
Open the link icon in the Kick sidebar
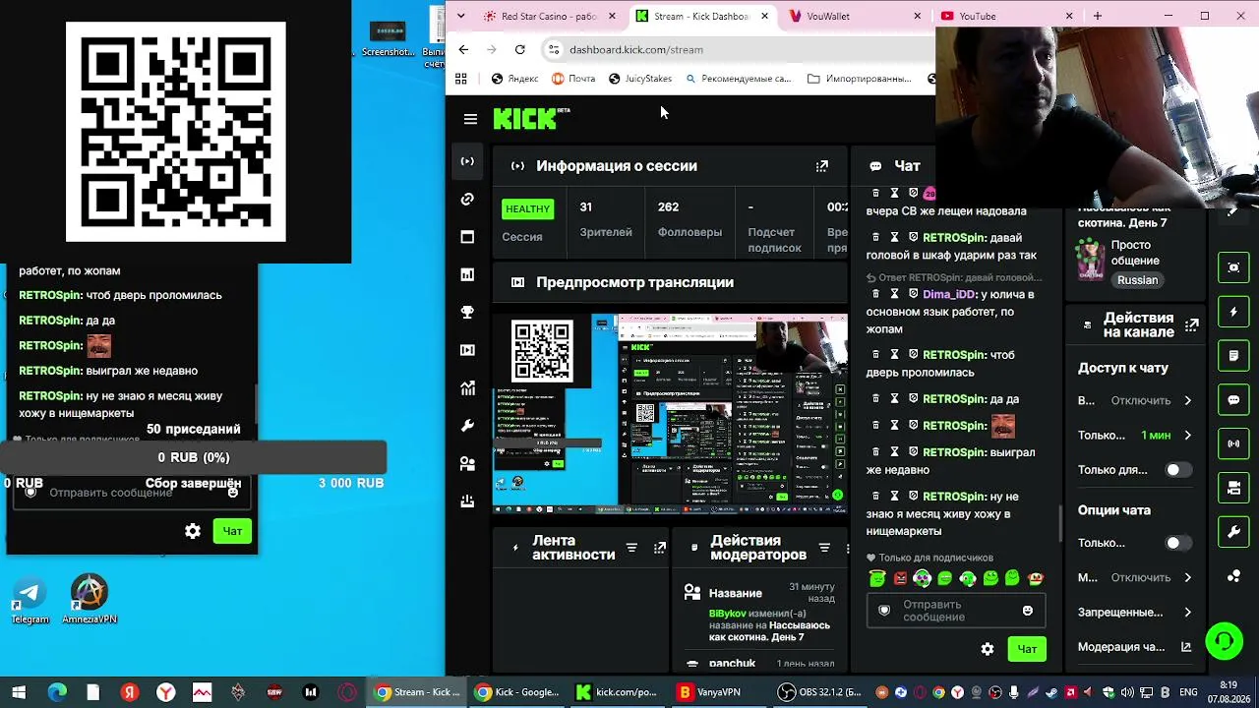click(467, 200)
